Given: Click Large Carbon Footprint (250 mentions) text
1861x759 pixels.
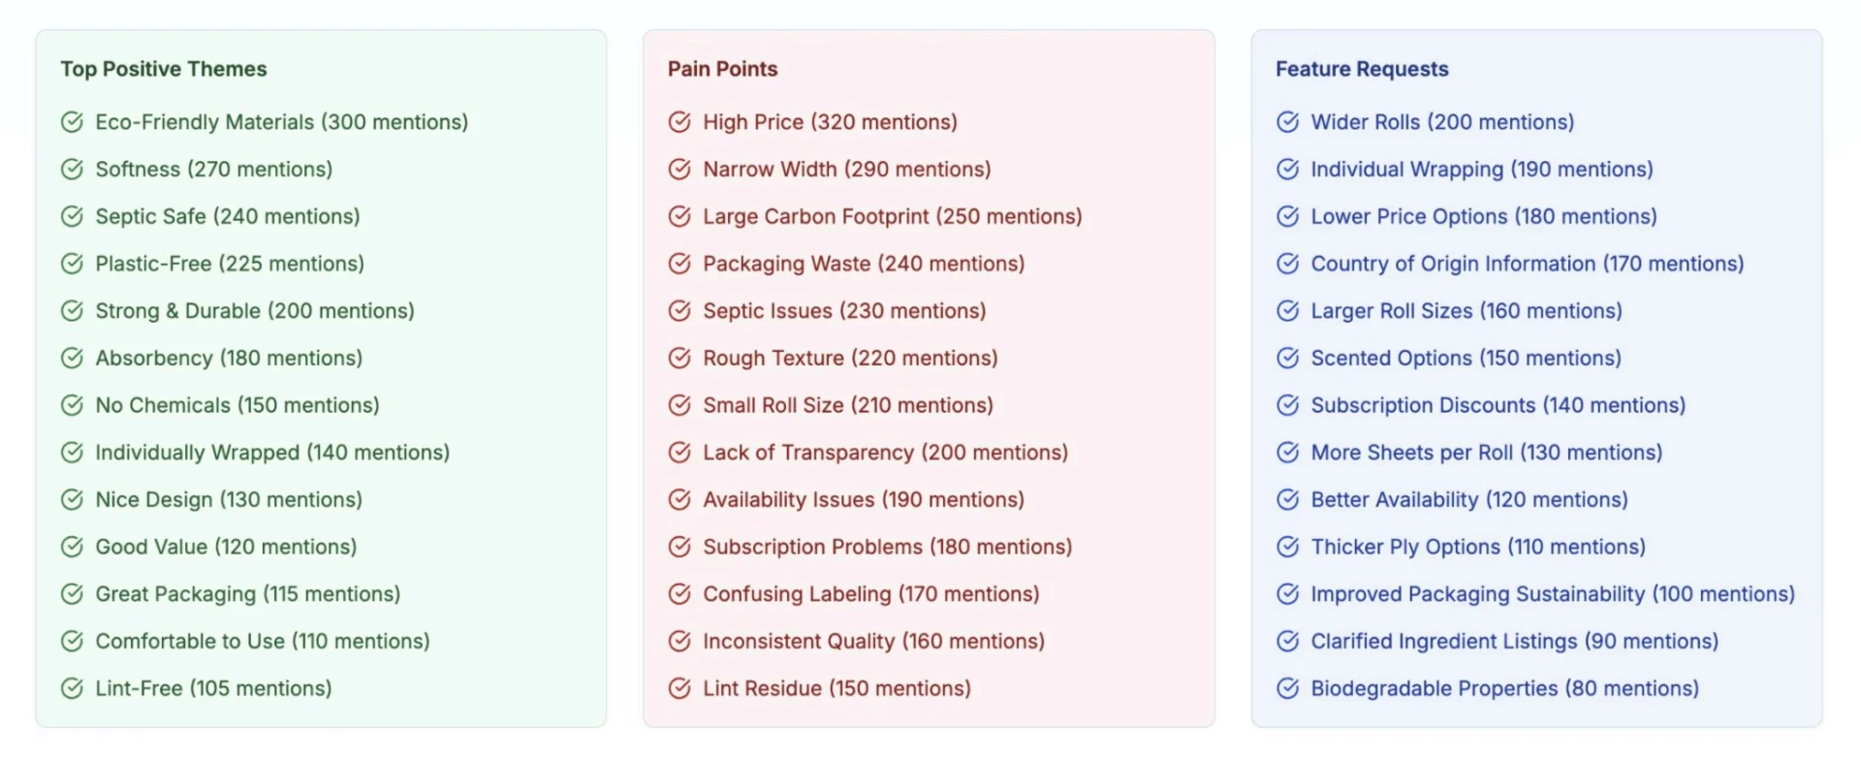Looking at the screenshot, I should (892, 216).
